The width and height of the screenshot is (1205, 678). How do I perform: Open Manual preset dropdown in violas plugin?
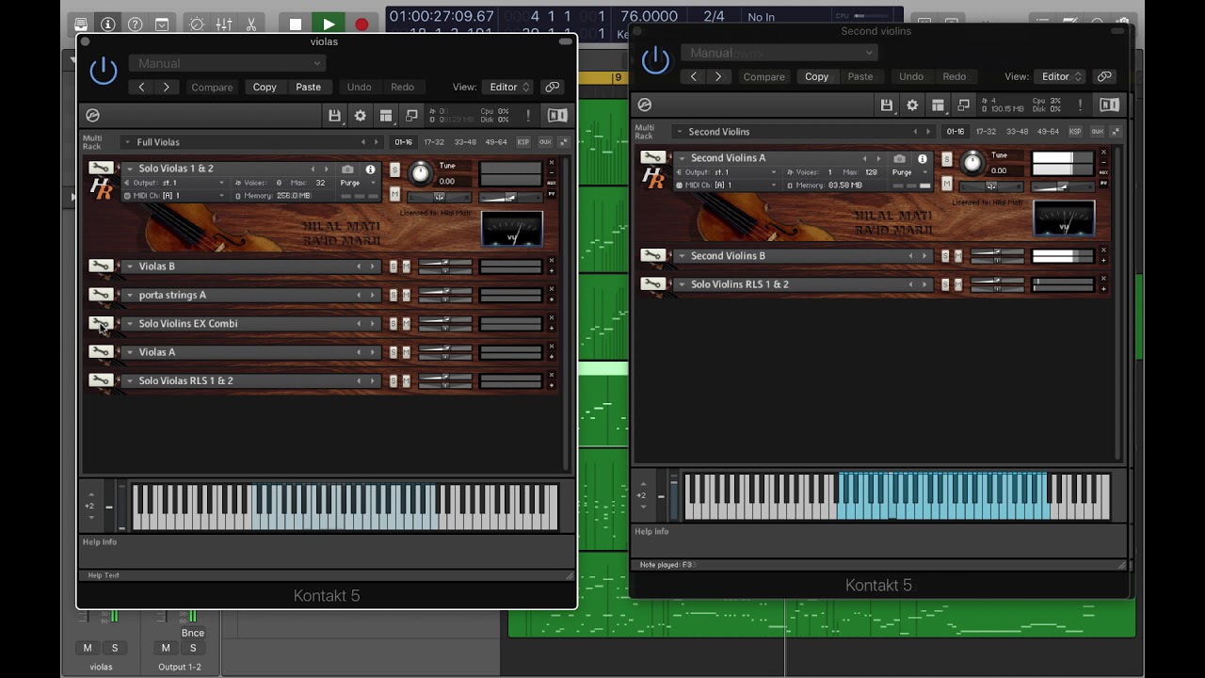(x=227, y=63)
